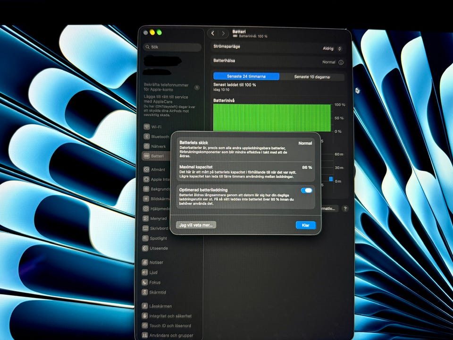Open Wi-Fi settings from the sidebar icon
The image size is (453, 340).
(147, 127)
